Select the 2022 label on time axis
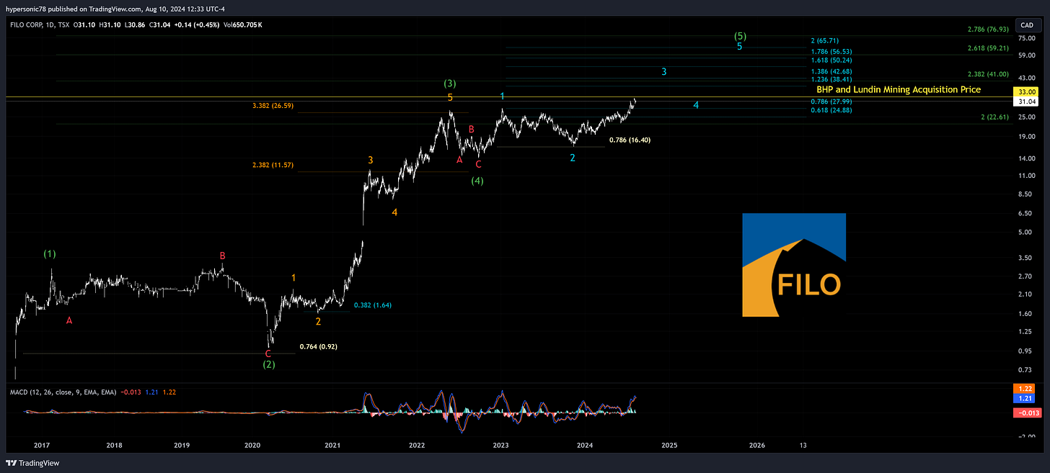Viewport: 1050px width, 473px height. pos(417,445)
